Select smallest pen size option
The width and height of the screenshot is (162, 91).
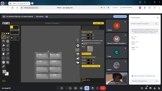click(x=3, y=33)
